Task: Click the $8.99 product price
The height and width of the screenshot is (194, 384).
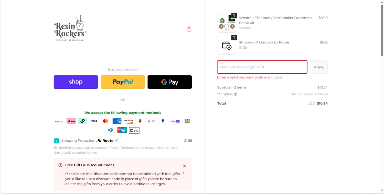Action: pos(323,18)
